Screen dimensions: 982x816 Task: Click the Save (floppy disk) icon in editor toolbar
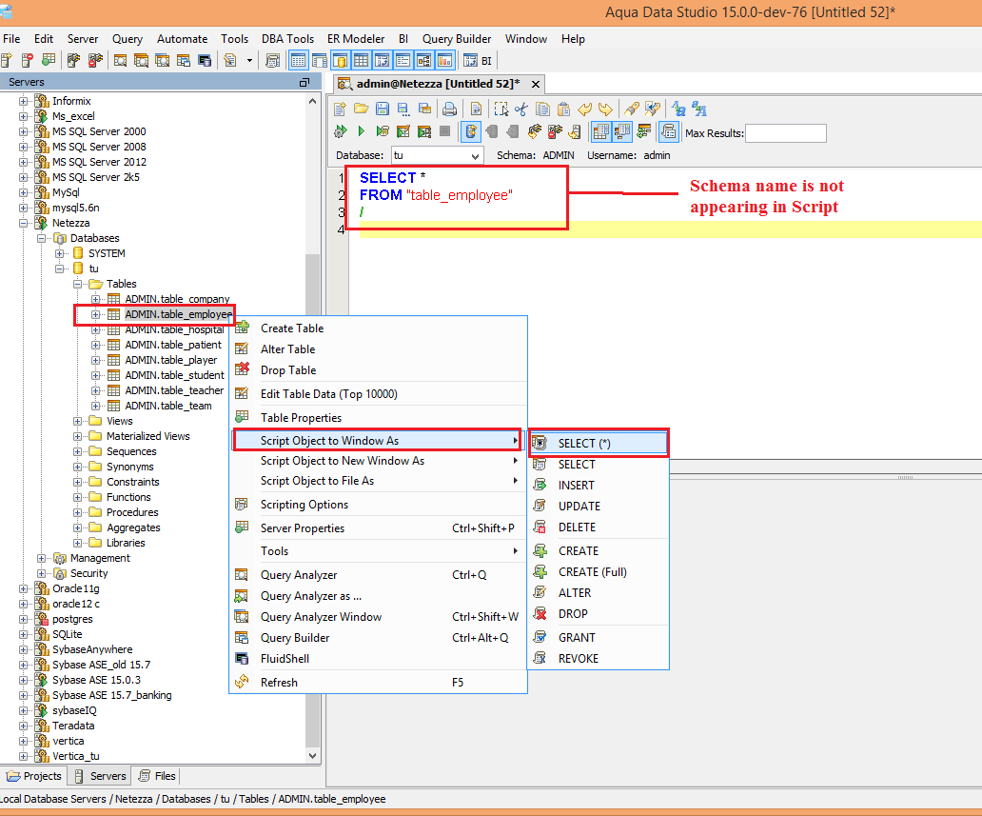pyautogui.click(x=382, y=109)
